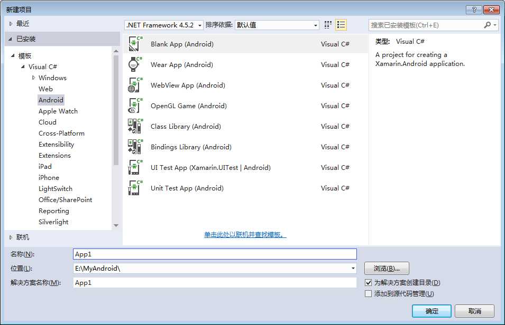This screenshot has width=505, height=325.
Task: Select Extensions category
Action: [x=54, y=156]
